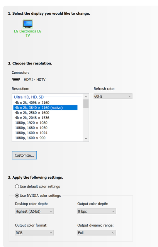The height and width of the screenshot is (247, 158).
Task: Expand the Output color depth 8 bpc dropdown
Action: click(97, 211)
